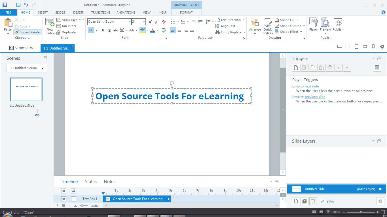Open the ANIMATIONS ribbon tab
387x217 pixels.
tap(126, 12)
